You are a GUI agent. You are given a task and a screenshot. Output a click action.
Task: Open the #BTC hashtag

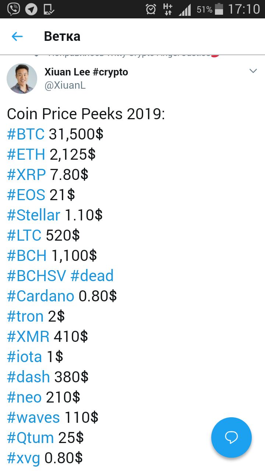click(x=26, y=134)
